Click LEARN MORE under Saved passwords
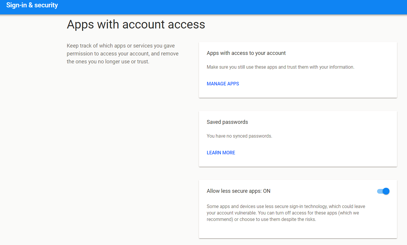 click(221, 153)
